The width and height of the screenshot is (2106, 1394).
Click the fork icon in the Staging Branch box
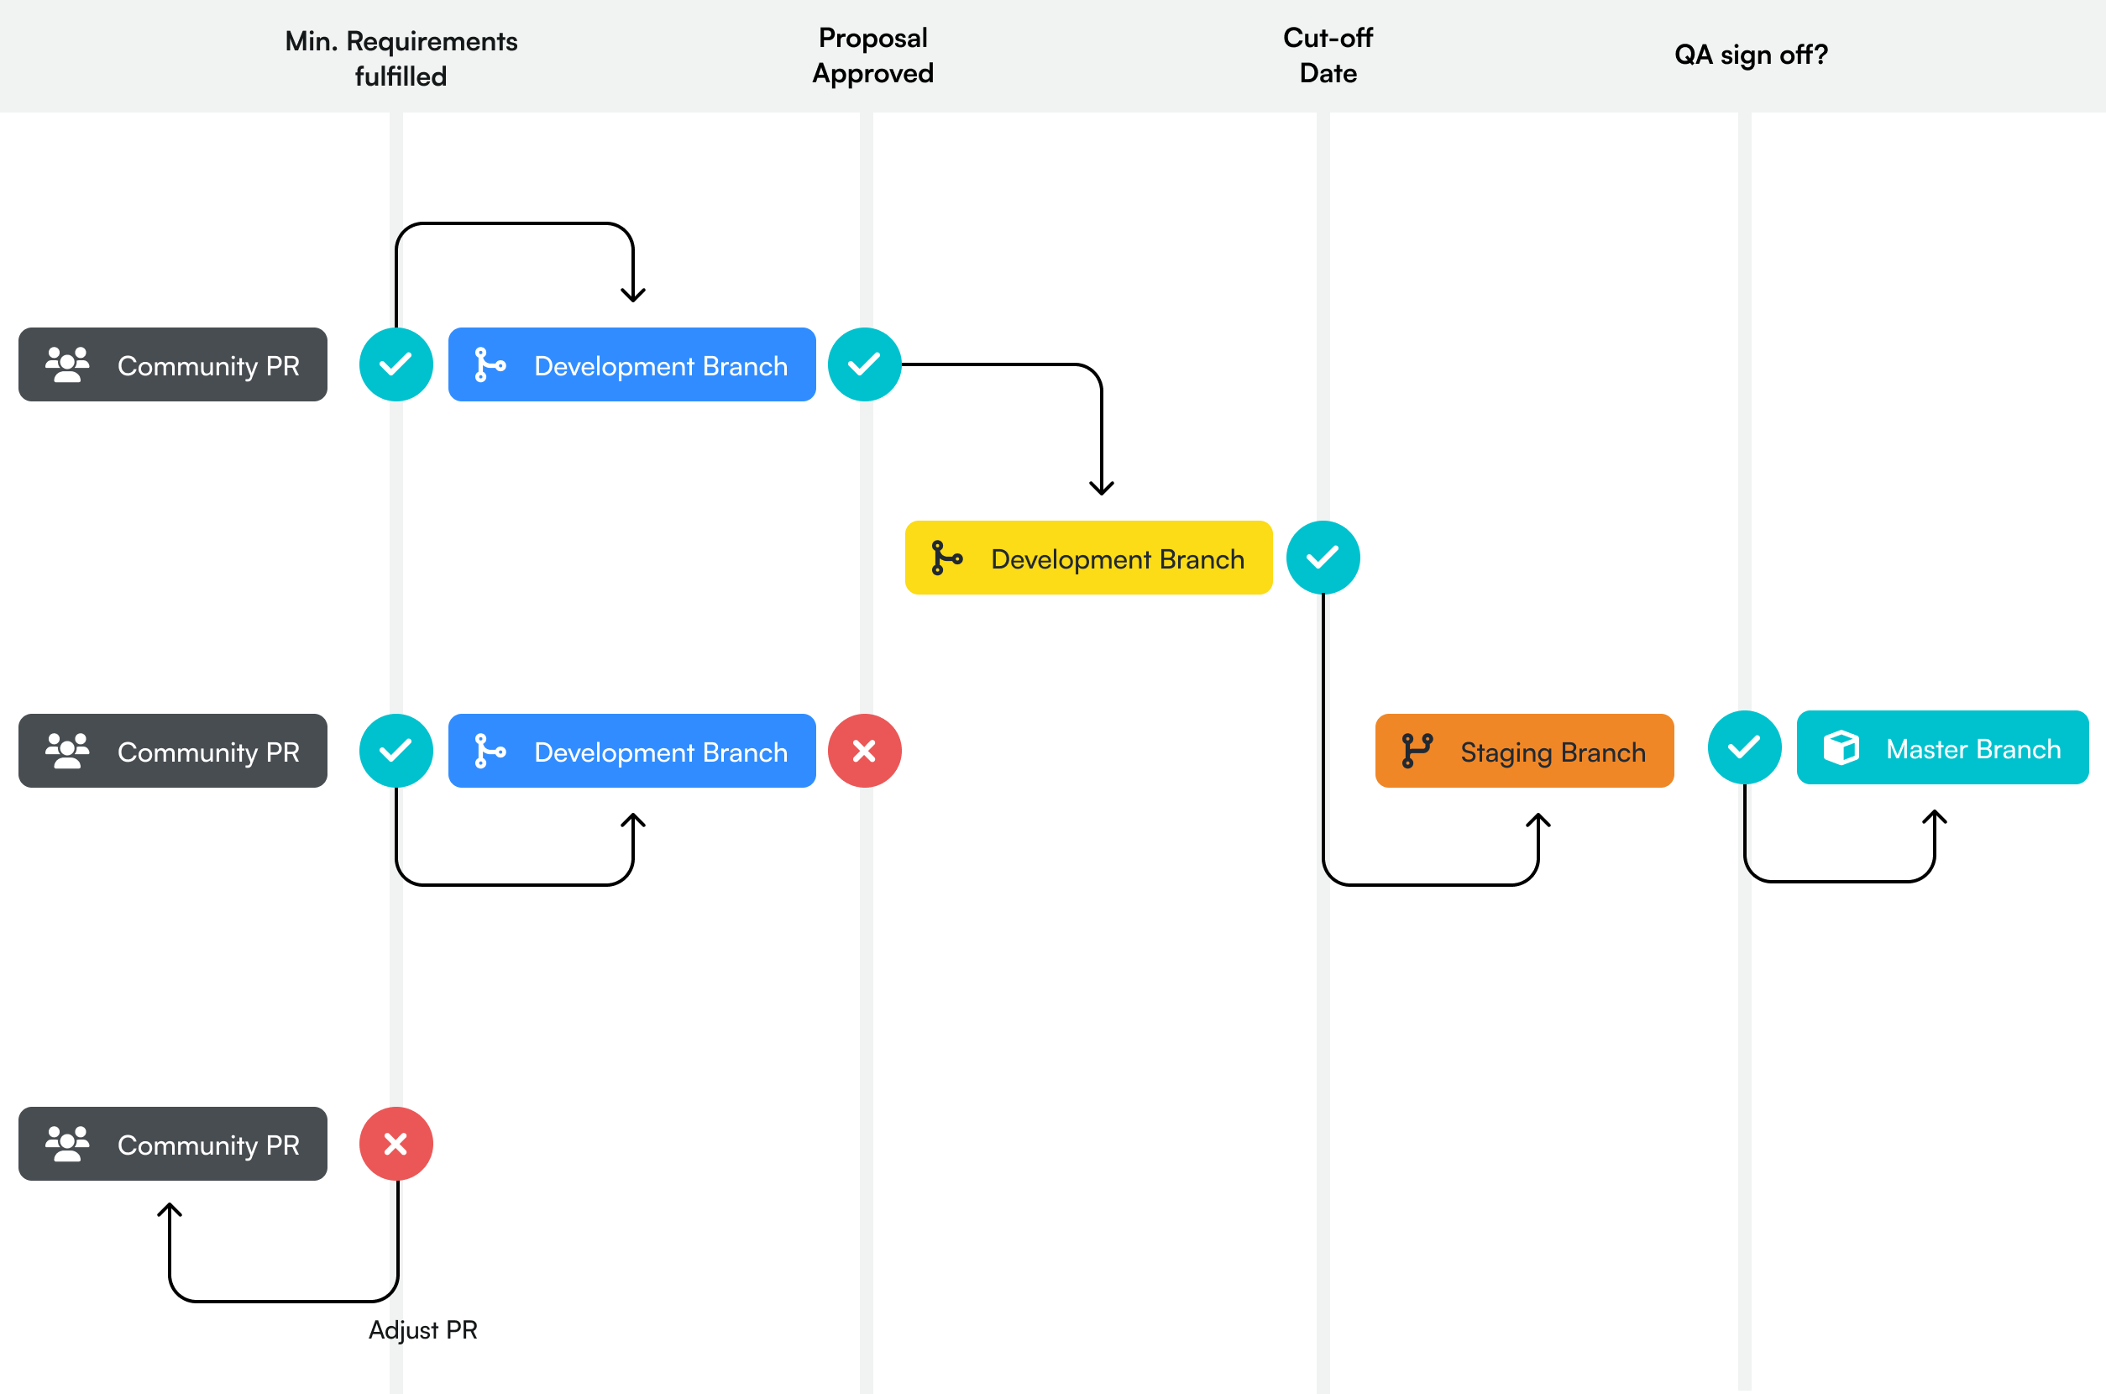1417,752
